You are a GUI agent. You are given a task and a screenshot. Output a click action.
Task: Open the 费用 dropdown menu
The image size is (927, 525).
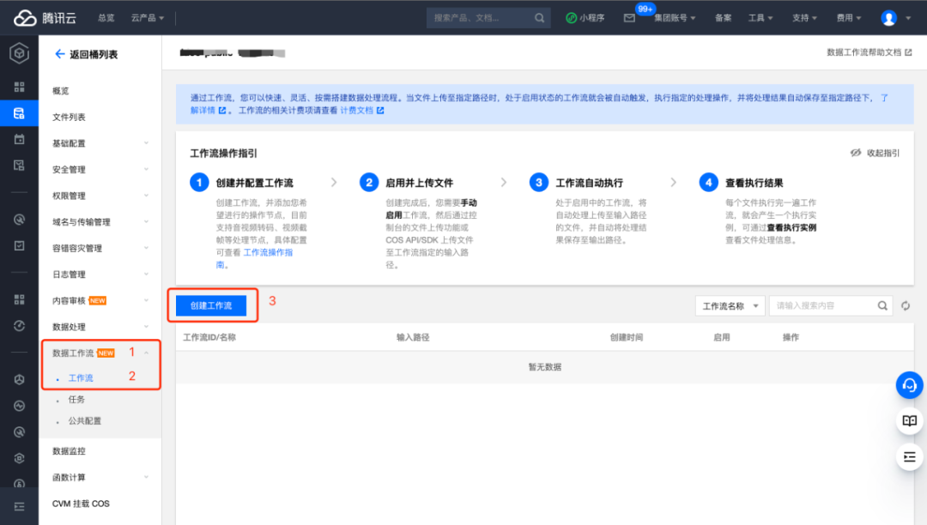(848, 18)
